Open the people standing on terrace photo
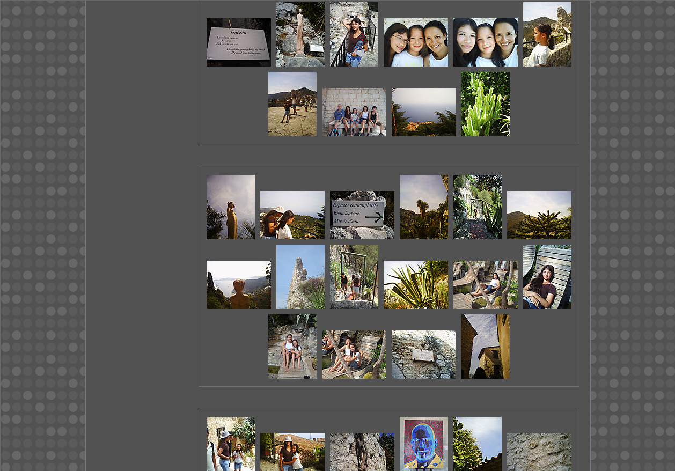675x471 pixels. [x=292, y=104]
